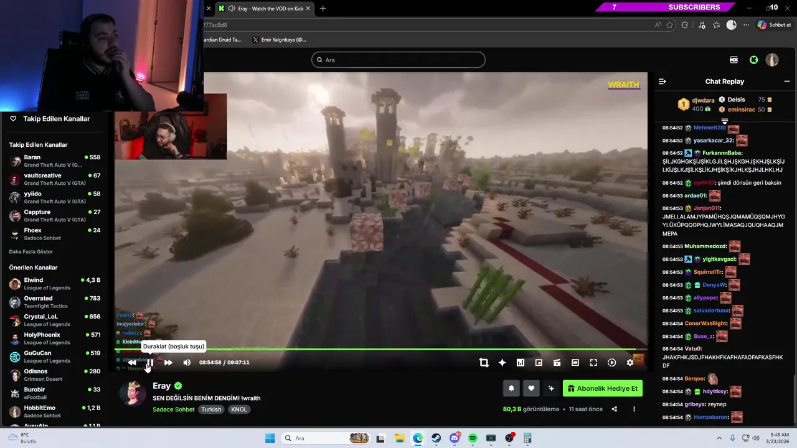Toggle theater mode in the player

pyautogui.click(x=575, y=363)
